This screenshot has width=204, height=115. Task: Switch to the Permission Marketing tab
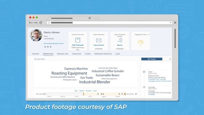(x=103, y=54)
